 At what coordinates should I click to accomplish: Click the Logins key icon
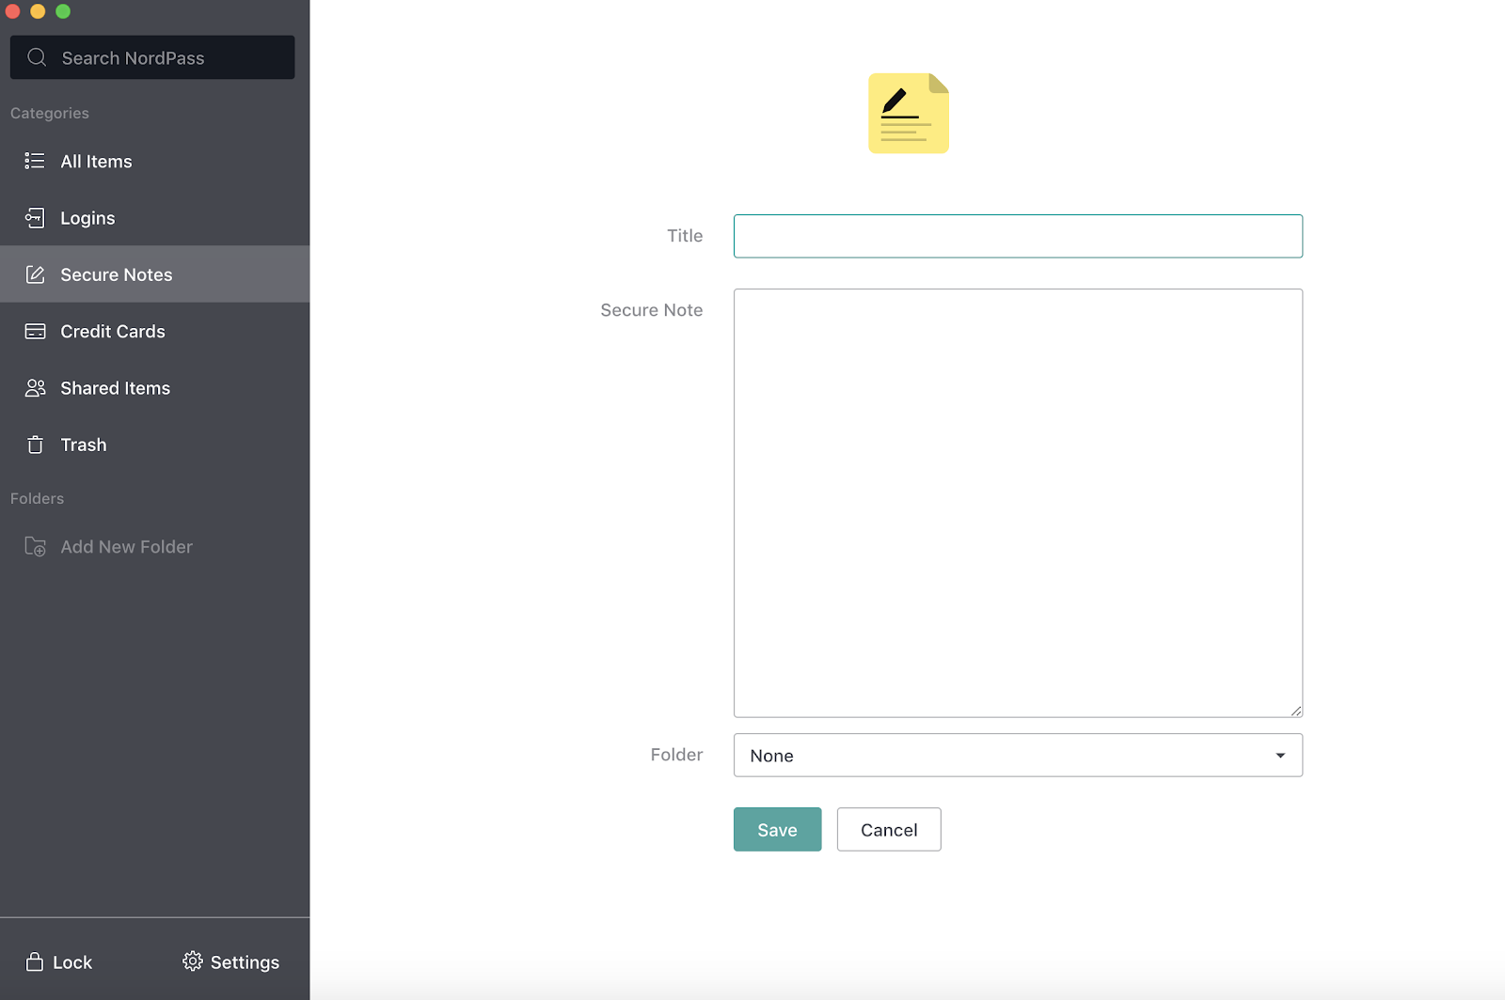[x=35, y=218]
